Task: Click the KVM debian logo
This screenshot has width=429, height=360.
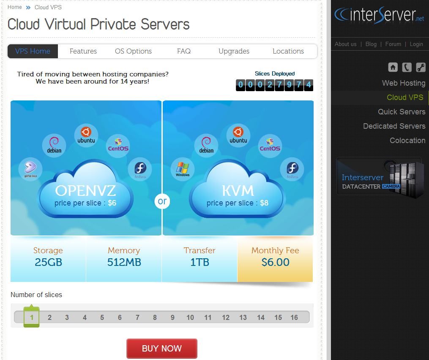Action: tap(206, 145)
